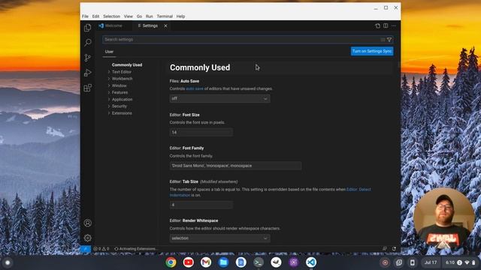Select Commonly Used in settings tree
This screenshot has width=481, height=270.
pos(127,65)
